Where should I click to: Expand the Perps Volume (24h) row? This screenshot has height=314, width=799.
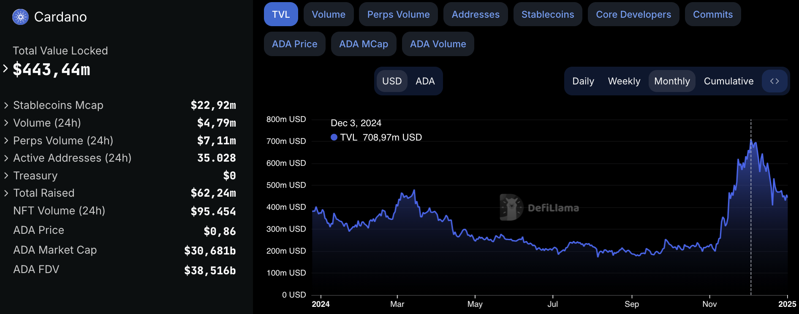(x=6, y=141)
